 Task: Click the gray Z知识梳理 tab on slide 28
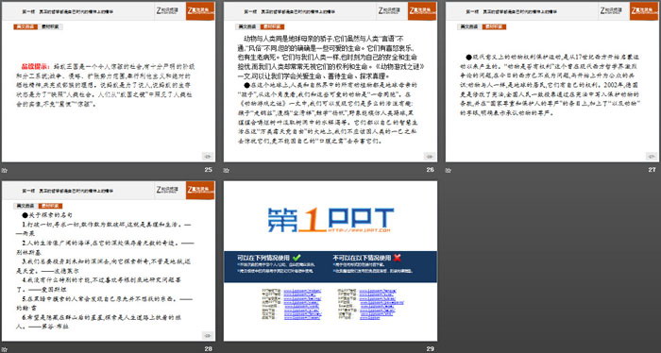click(168, 190)
